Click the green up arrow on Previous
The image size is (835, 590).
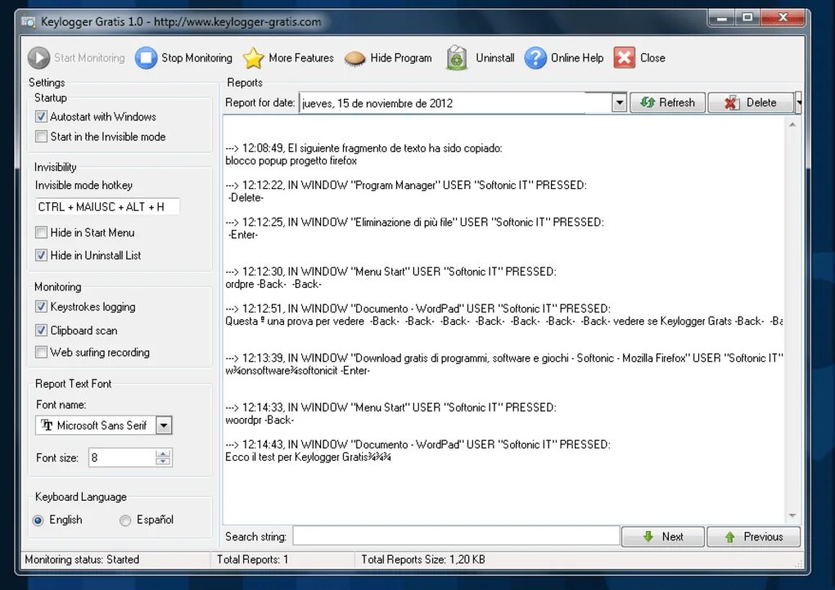pyautogui.click(x=729, y=537)
